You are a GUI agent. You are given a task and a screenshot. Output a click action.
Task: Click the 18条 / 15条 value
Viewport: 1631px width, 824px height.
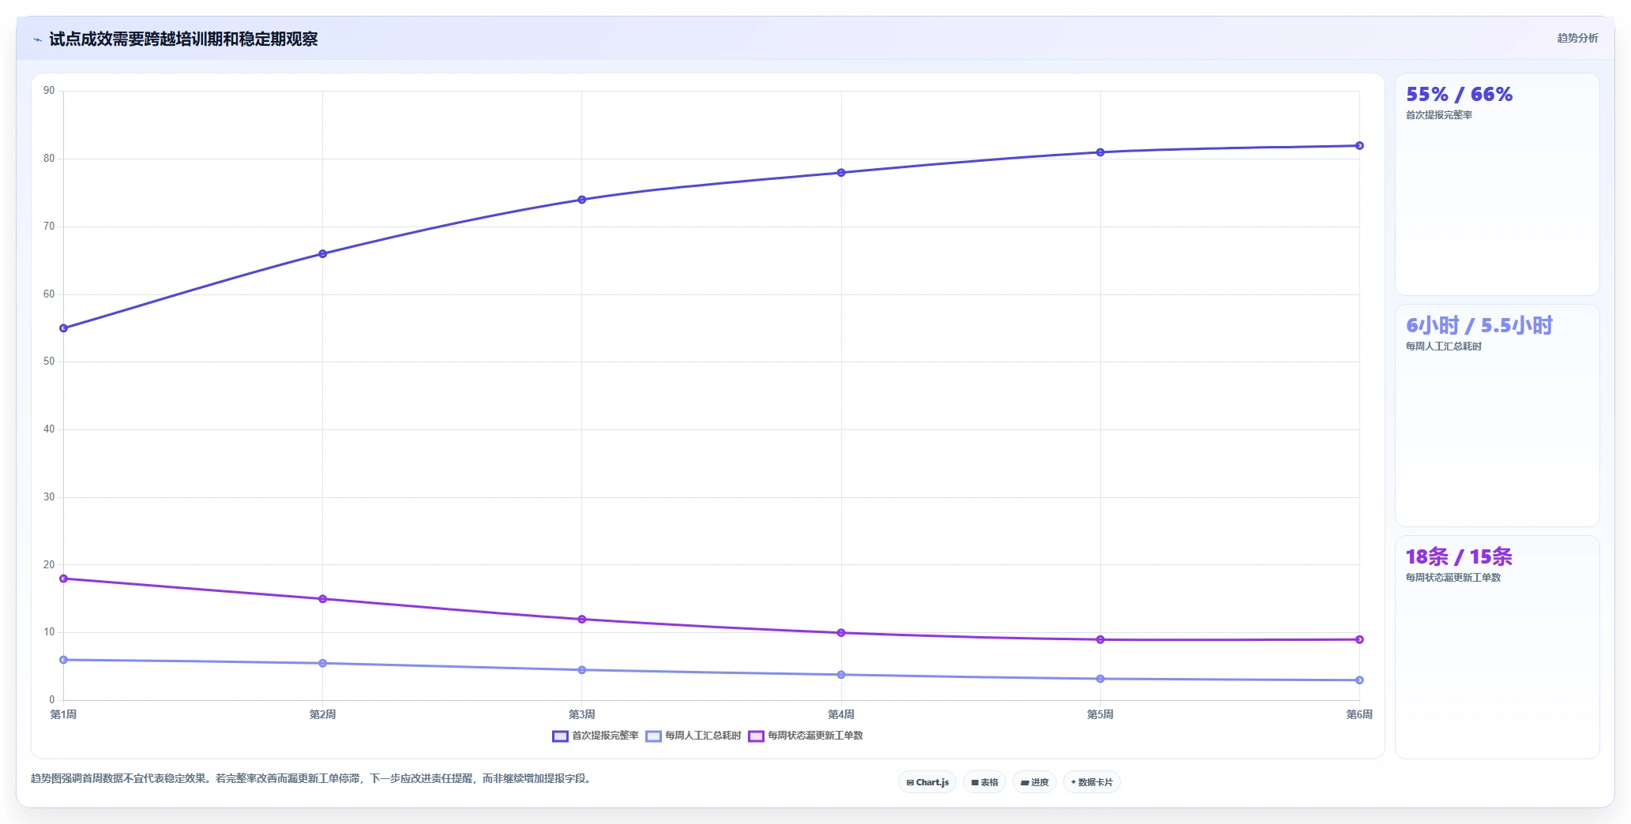tap(1459, 557)
